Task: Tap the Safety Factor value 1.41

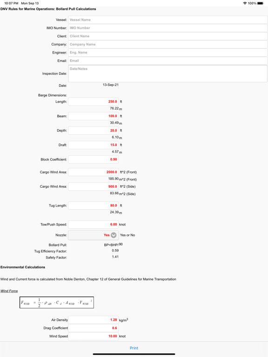Action: pyautogui.click(x=115, y=257)
